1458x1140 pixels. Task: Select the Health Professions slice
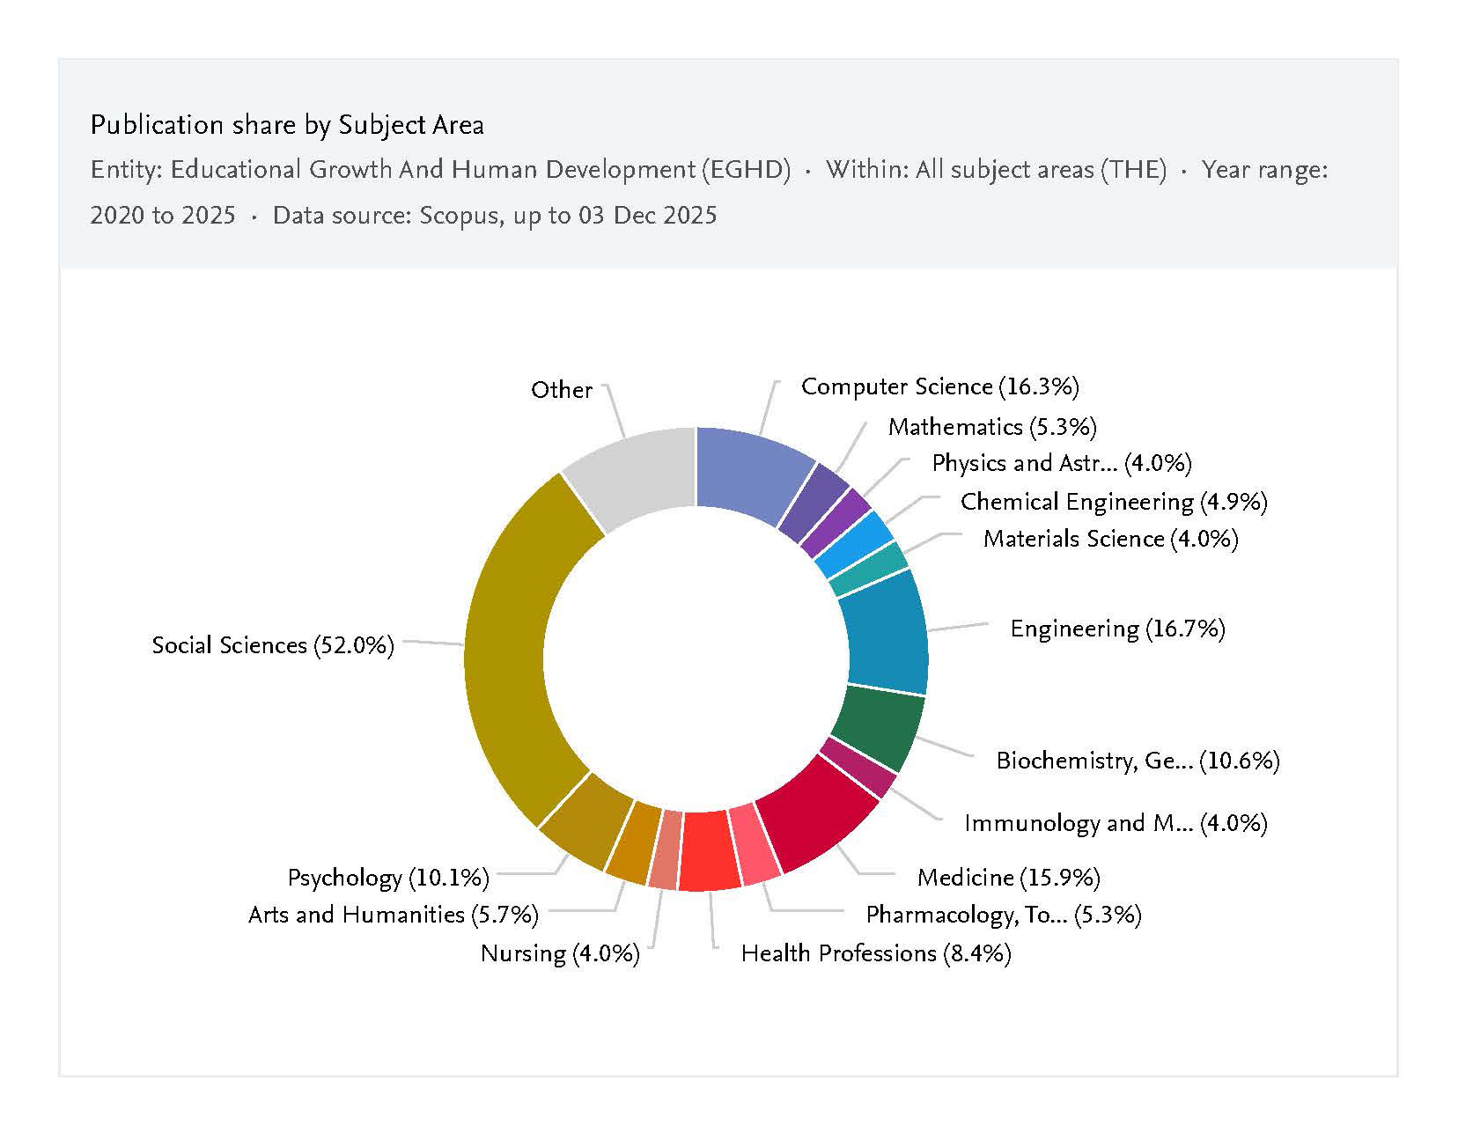point(710,850)
